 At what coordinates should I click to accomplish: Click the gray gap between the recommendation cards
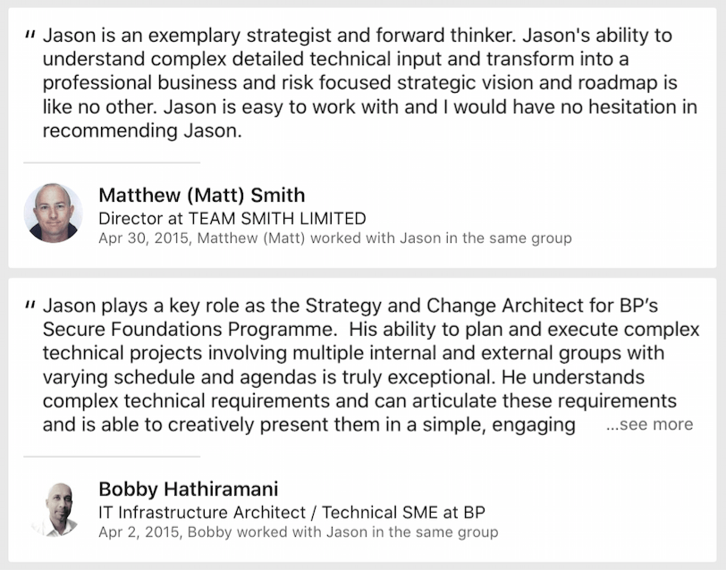tap(363, 272)
